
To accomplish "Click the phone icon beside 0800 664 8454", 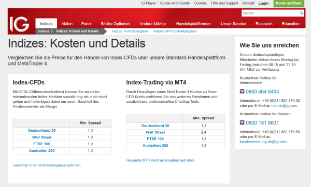I will click(x=242, y=91).
